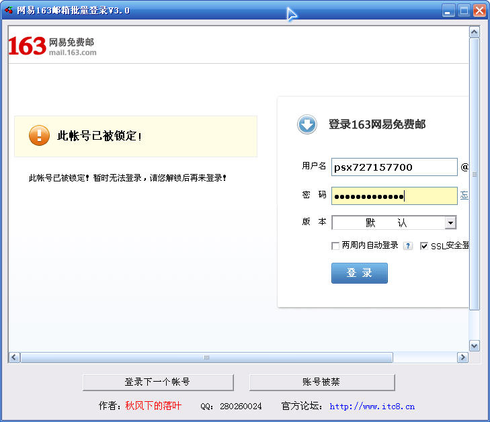Click the QQ number 280260024

click(241, 407)
